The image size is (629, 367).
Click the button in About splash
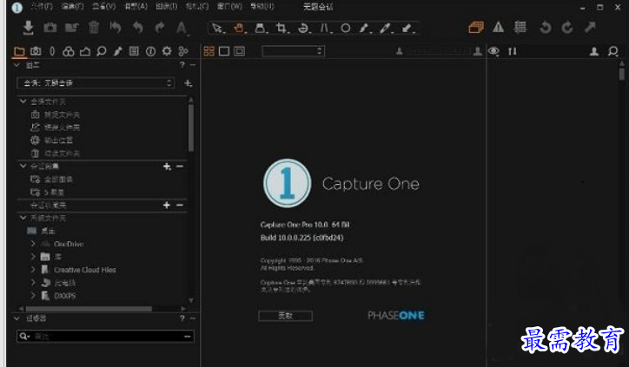[285, 316]
